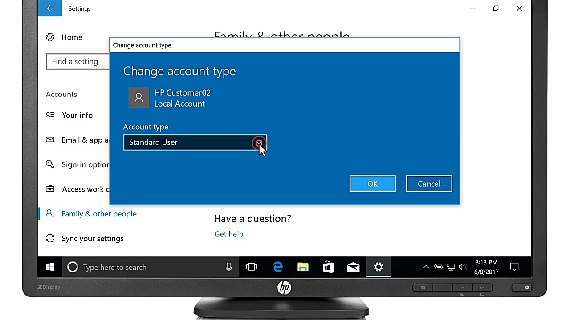This screenshot has height=320, width=570.
Task: Click the Your info person-card icon
Action: (50, 115)
